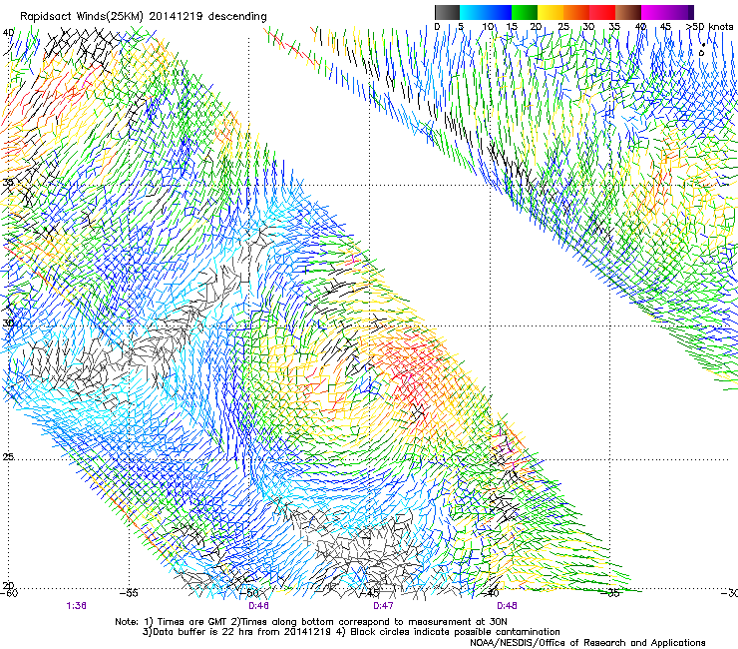The width and height of the screenshot is (738, 649).
Task: Click the swath time label '1:36'
Action: (x=76, y=606)
